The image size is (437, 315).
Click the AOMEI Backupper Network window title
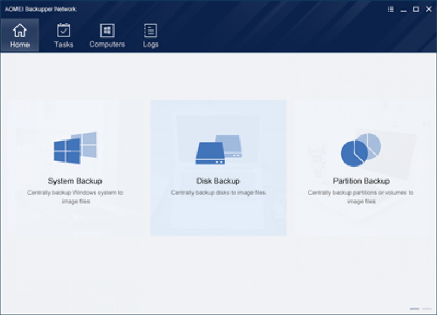click(x=40, y=9)
